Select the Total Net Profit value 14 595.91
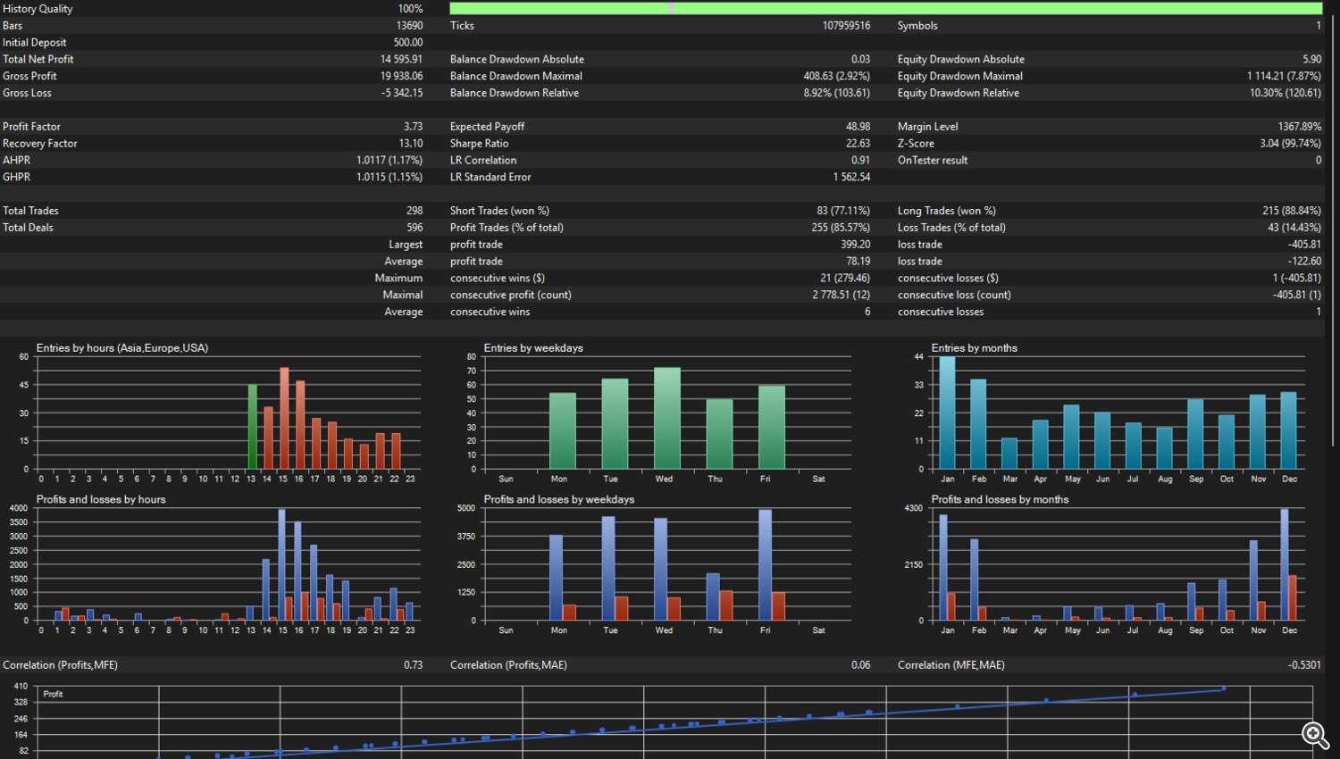1340x759 pixels. (401, 59)
